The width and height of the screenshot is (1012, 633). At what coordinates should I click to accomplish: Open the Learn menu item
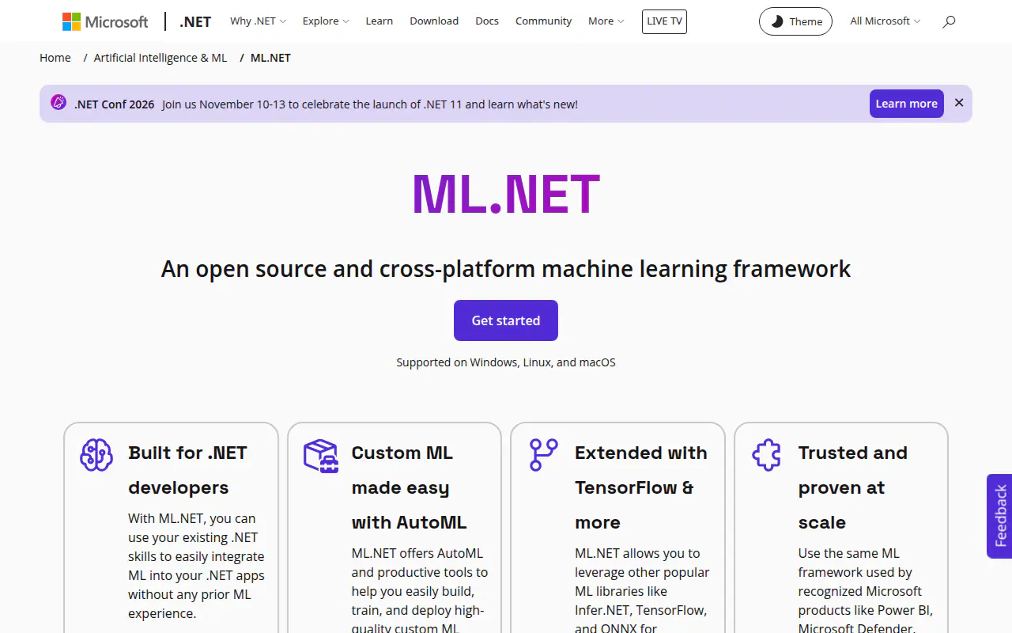click(x=379, y=21)
